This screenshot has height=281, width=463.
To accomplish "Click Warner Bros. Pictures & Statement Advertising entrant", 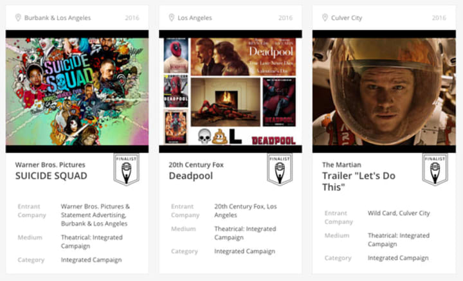I will coord(95,215).
